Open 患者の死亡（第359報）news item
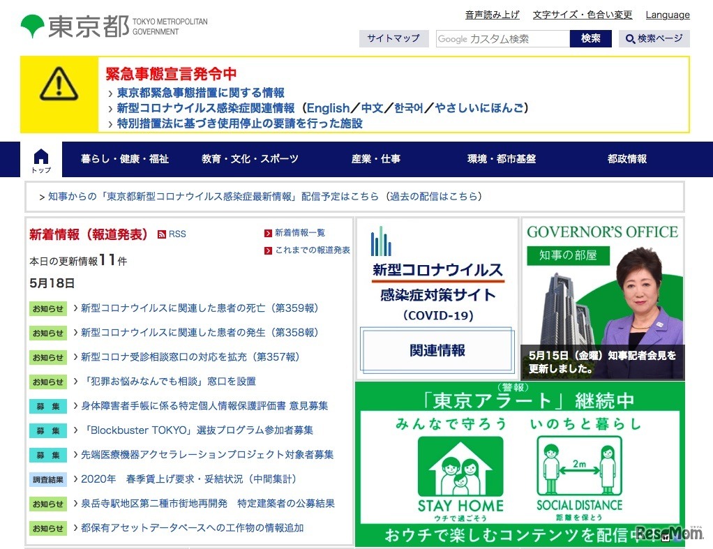This screenshot has width=713, height=549. coord(200,308)
